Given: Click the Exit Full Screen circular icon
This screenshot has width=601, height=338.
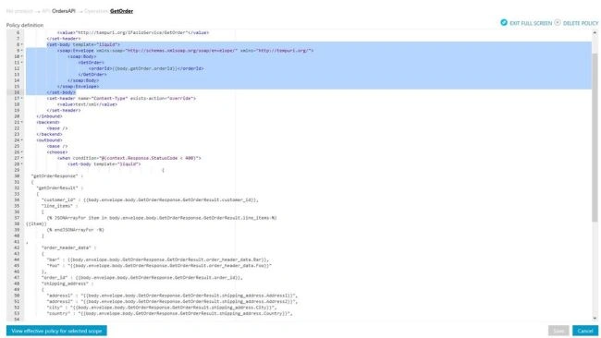Looking at the screenshot, I should tap(504, 22).
